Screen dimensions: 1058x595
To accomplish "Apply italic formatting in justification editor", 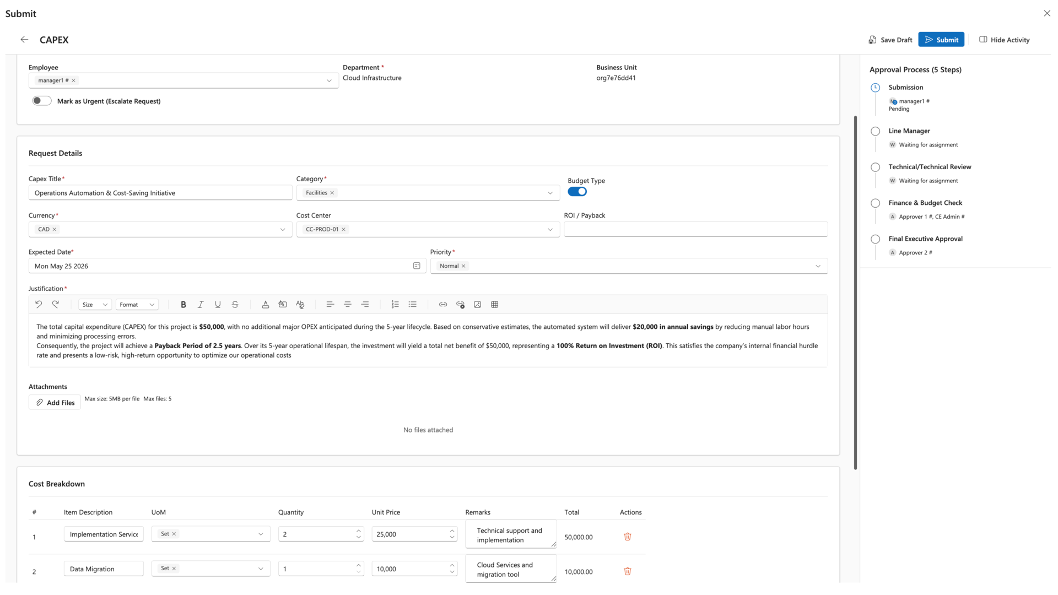I will [x=201, y=305].
